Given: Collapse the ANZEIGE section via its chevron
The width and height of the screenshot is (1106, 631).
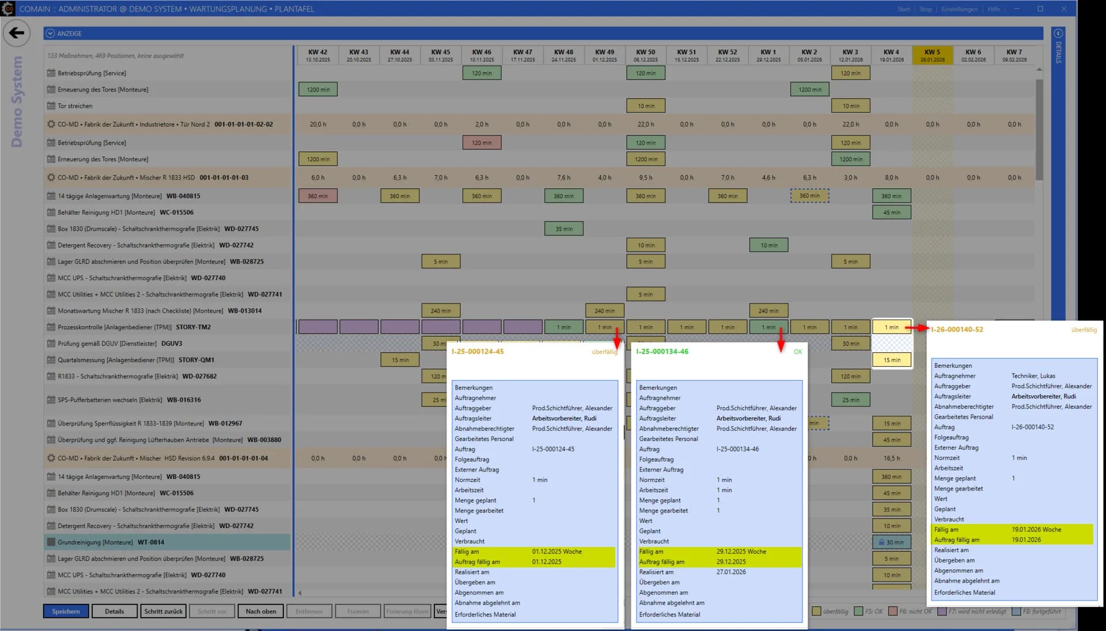Looking at the screenshot, I should [51, 33].
